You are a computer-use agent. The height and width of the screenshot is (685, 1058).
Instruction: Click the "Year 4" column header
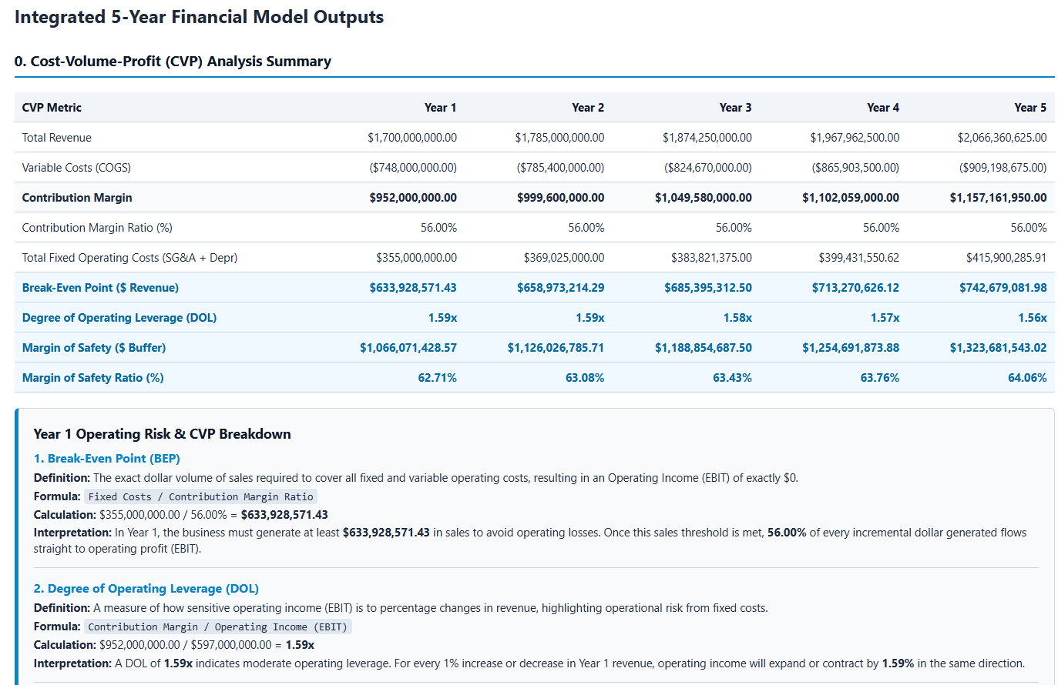(x=883, y=108)
